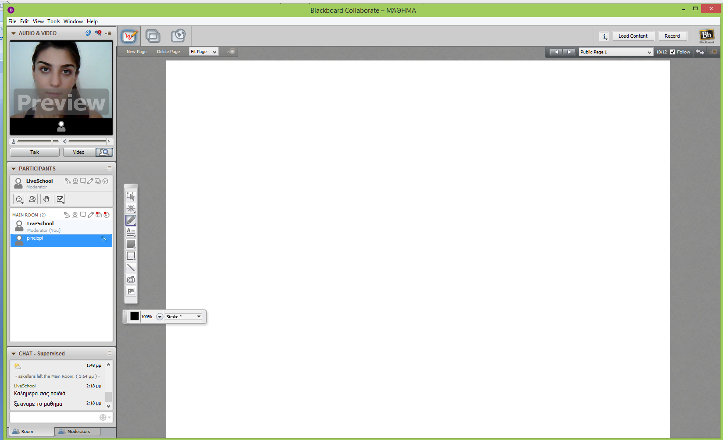Toggle the video preview button
The image size is (723, 440).
tap(104, 152)
